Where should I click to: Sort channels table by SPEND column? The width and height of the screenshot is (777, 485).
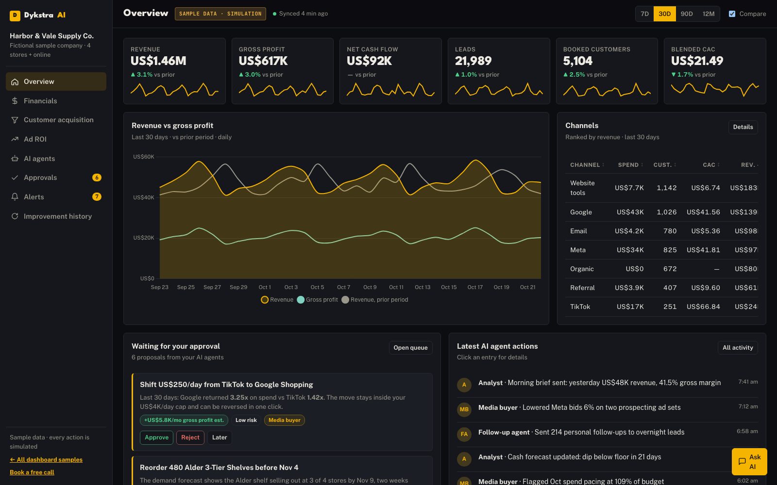[x=630, y=165]
